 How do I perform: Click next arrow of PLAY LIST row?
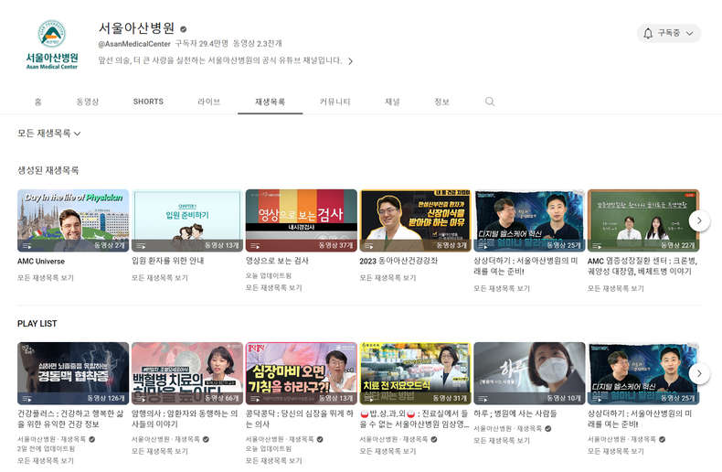[699, 373]
